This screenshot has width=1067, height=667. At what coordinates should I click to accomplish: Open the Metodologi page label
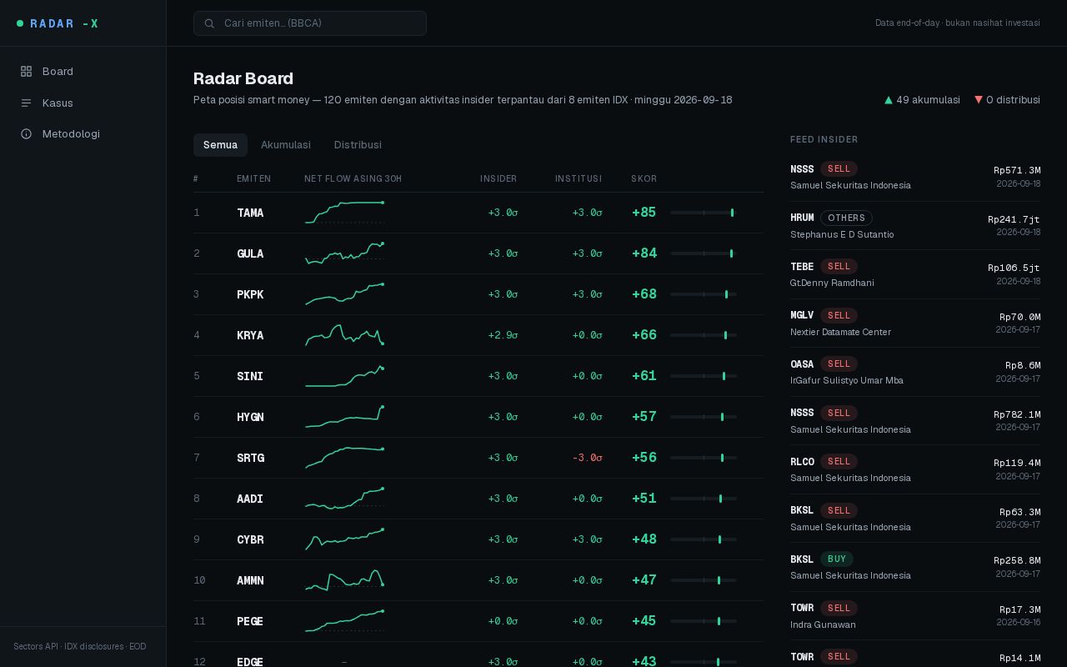tap(71, 134)
